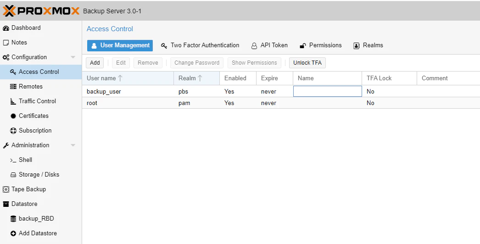Click the Tape Backup icon
This screenshot has height=244, width=480.
[6, 189]
